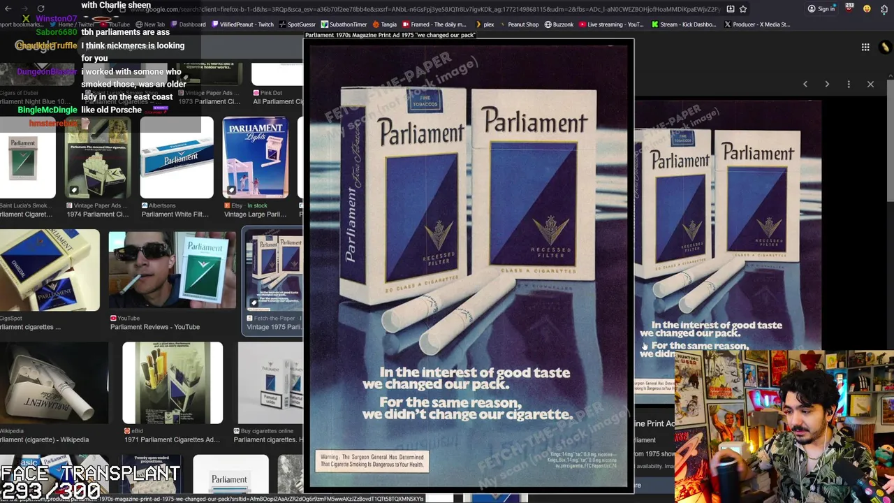The height and width of the screenshot is (503, 894).
Task: Open the Google apps grid
Action: [865, 47]
